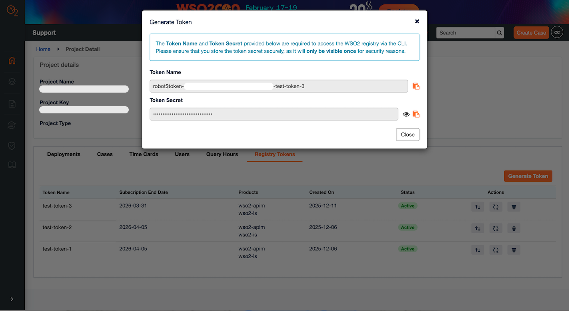Switch to the Deployments tab

coord(64,154)
